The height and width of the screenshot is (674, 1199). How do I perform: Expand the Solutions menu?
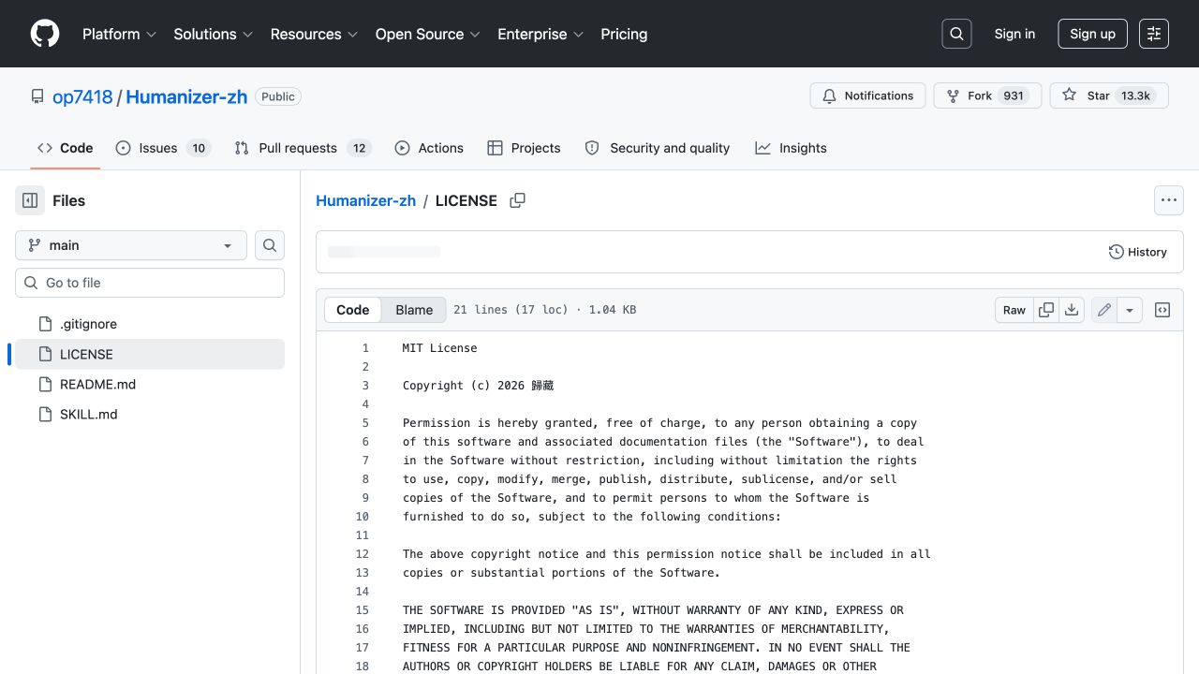[214, 34]
